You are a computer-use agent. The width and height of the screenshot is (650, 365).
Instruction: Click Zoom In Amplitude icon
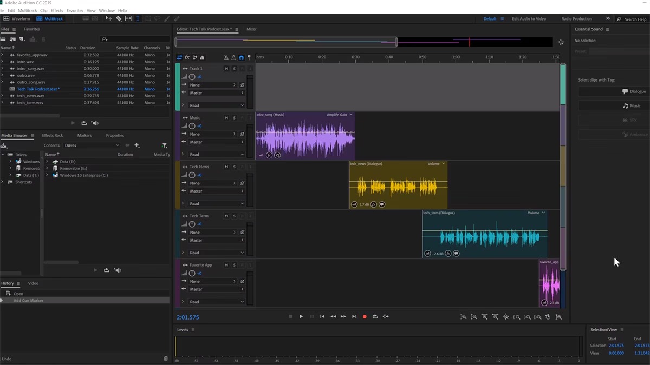pyautogui.click(x=463, y=317)
